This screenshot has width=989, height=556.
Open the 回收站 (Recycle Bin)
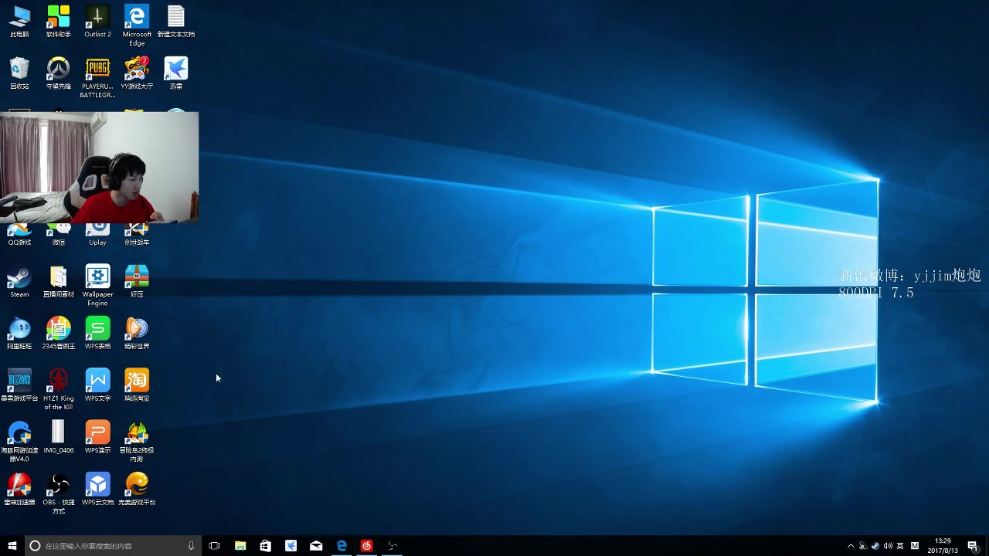(x=19, y=73)
